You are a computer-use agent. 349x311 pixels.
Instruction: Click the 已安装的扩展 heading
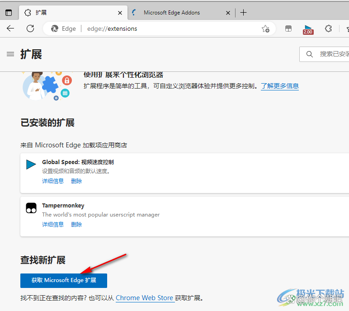47,123
